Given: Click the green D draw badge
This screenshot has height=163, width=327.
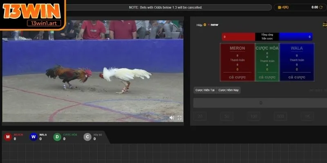Looking at the screenshot, I should [57, 137].
